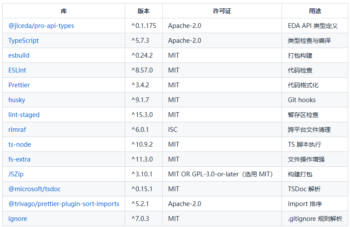Open the JSZip link
The height and width of the screenshot is (227, 350).
(16, 174)
